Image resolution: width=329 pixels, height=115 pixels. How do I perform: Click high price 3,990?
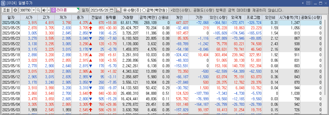click(49, 88)
